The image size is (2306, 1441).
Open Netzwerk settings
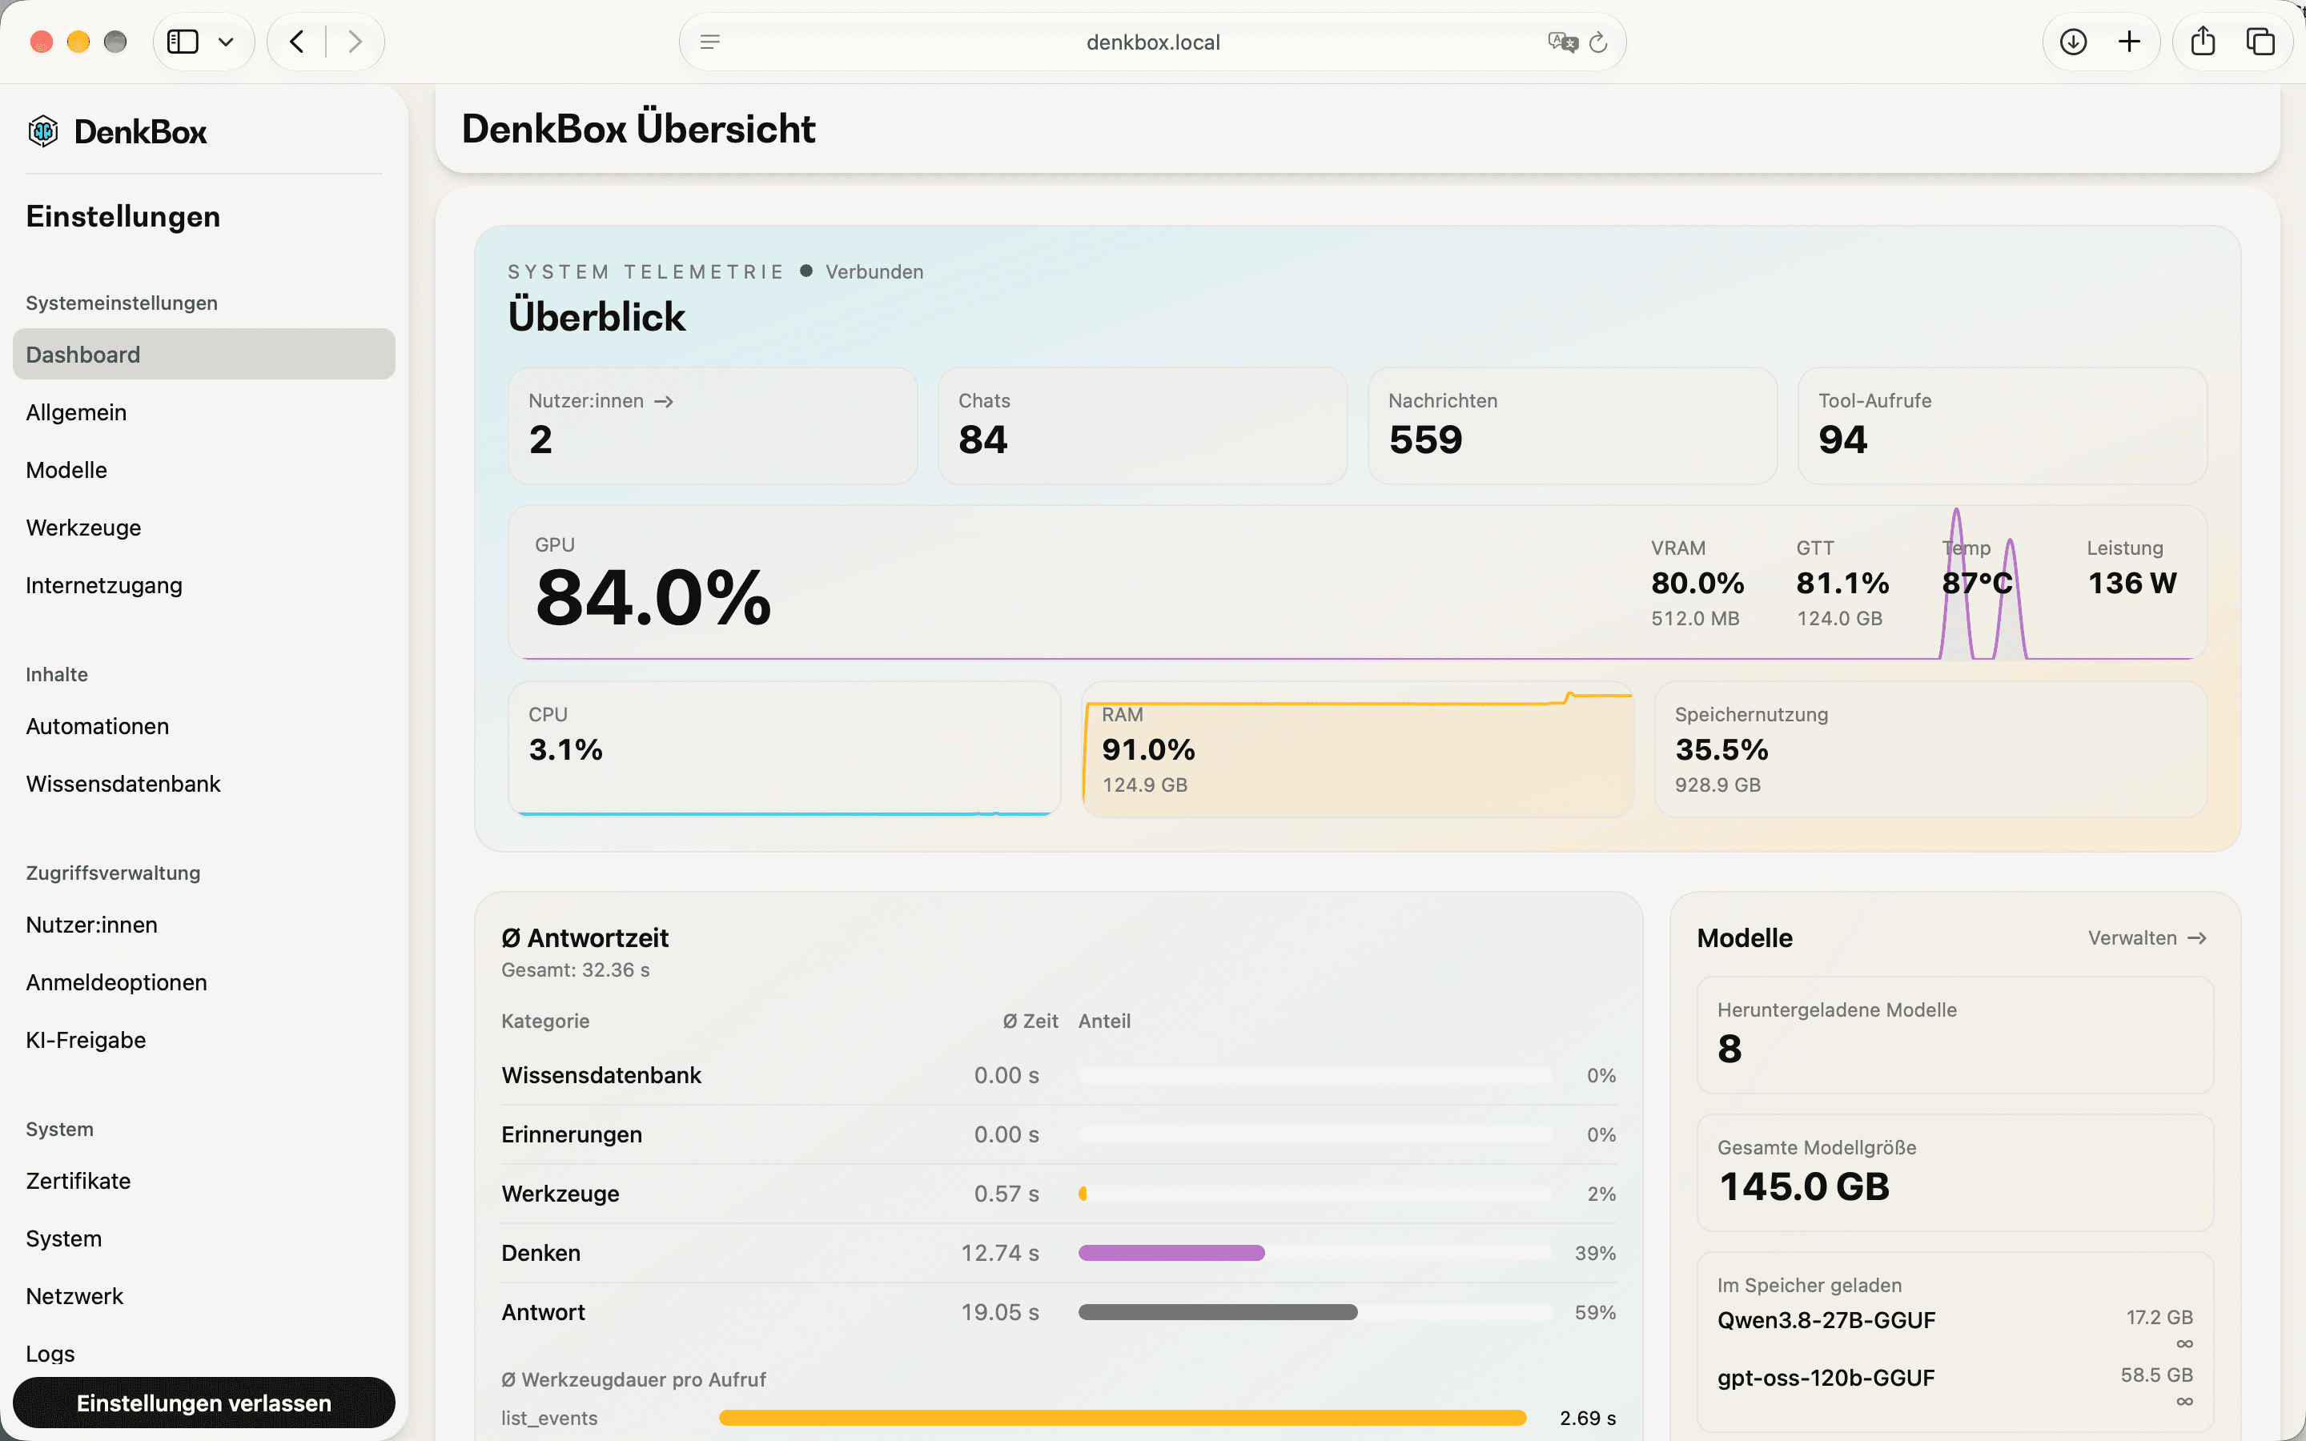[74, 1296]
